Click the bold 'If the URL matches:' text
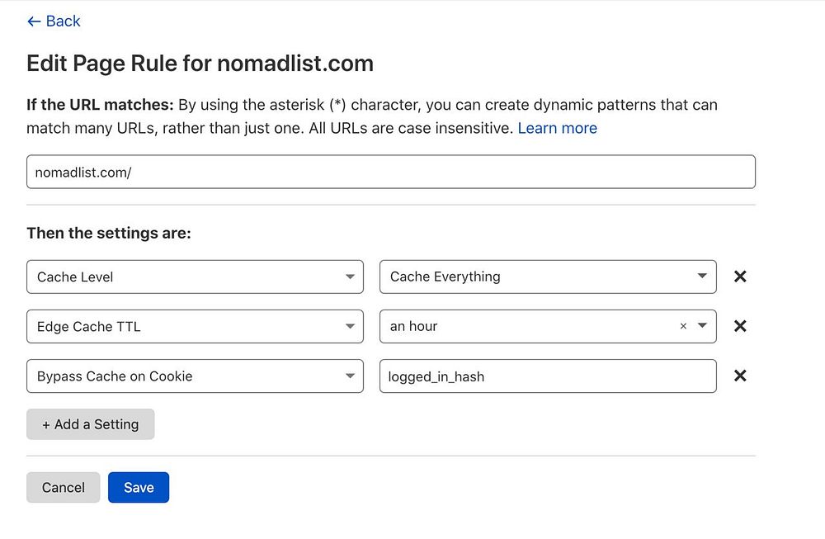The image size is (825, 539). click(100, 105)
